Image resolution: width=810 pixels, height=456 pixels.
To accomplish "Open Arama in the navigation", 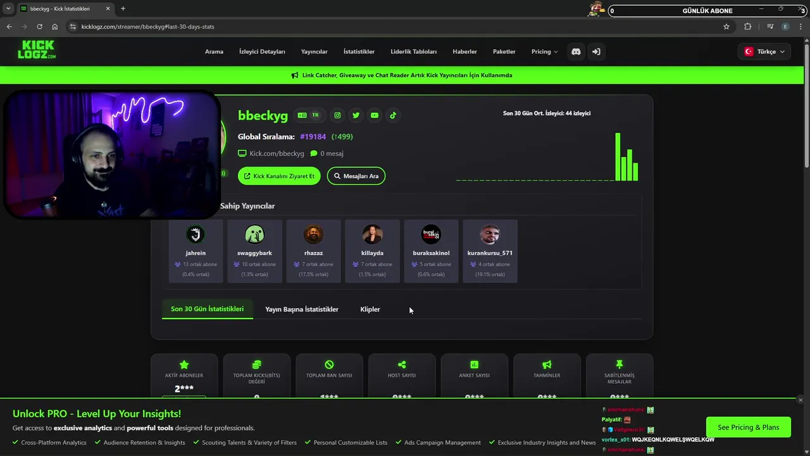I will coord(214,51).
